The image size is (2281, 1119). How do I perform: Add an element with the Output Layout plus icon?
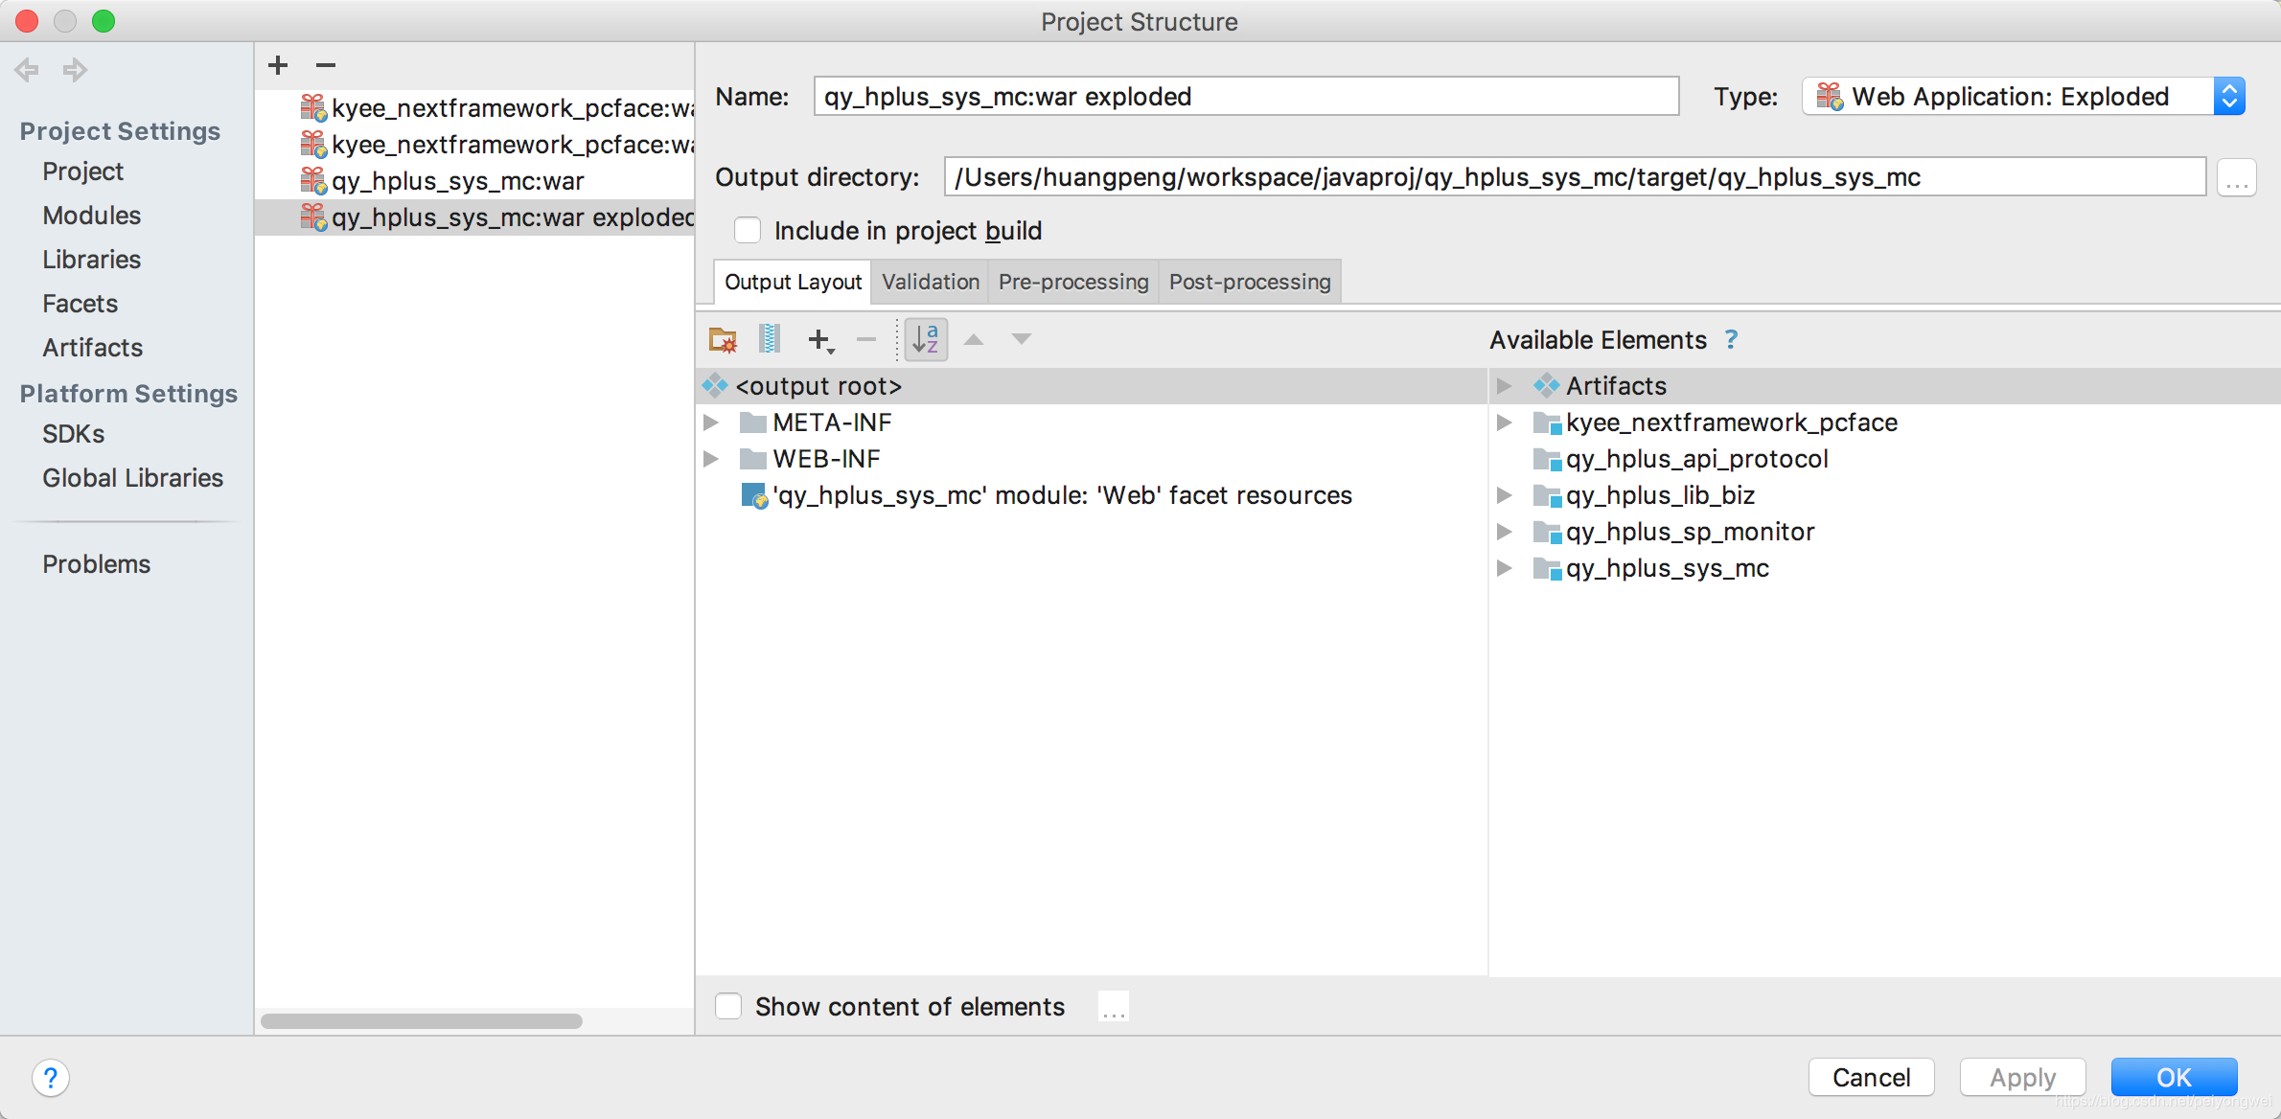coord(819,339)
